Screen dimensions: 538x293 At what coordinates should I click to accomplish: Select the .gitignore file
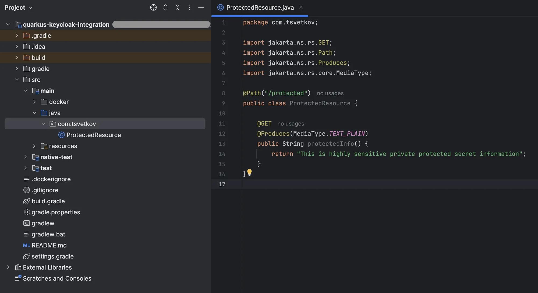[45, 190]
